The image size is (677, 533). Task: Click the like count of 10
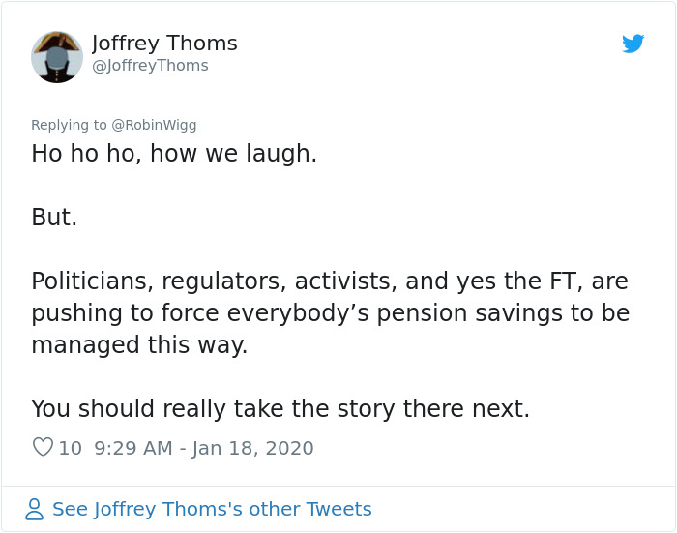tap(70, 448)
